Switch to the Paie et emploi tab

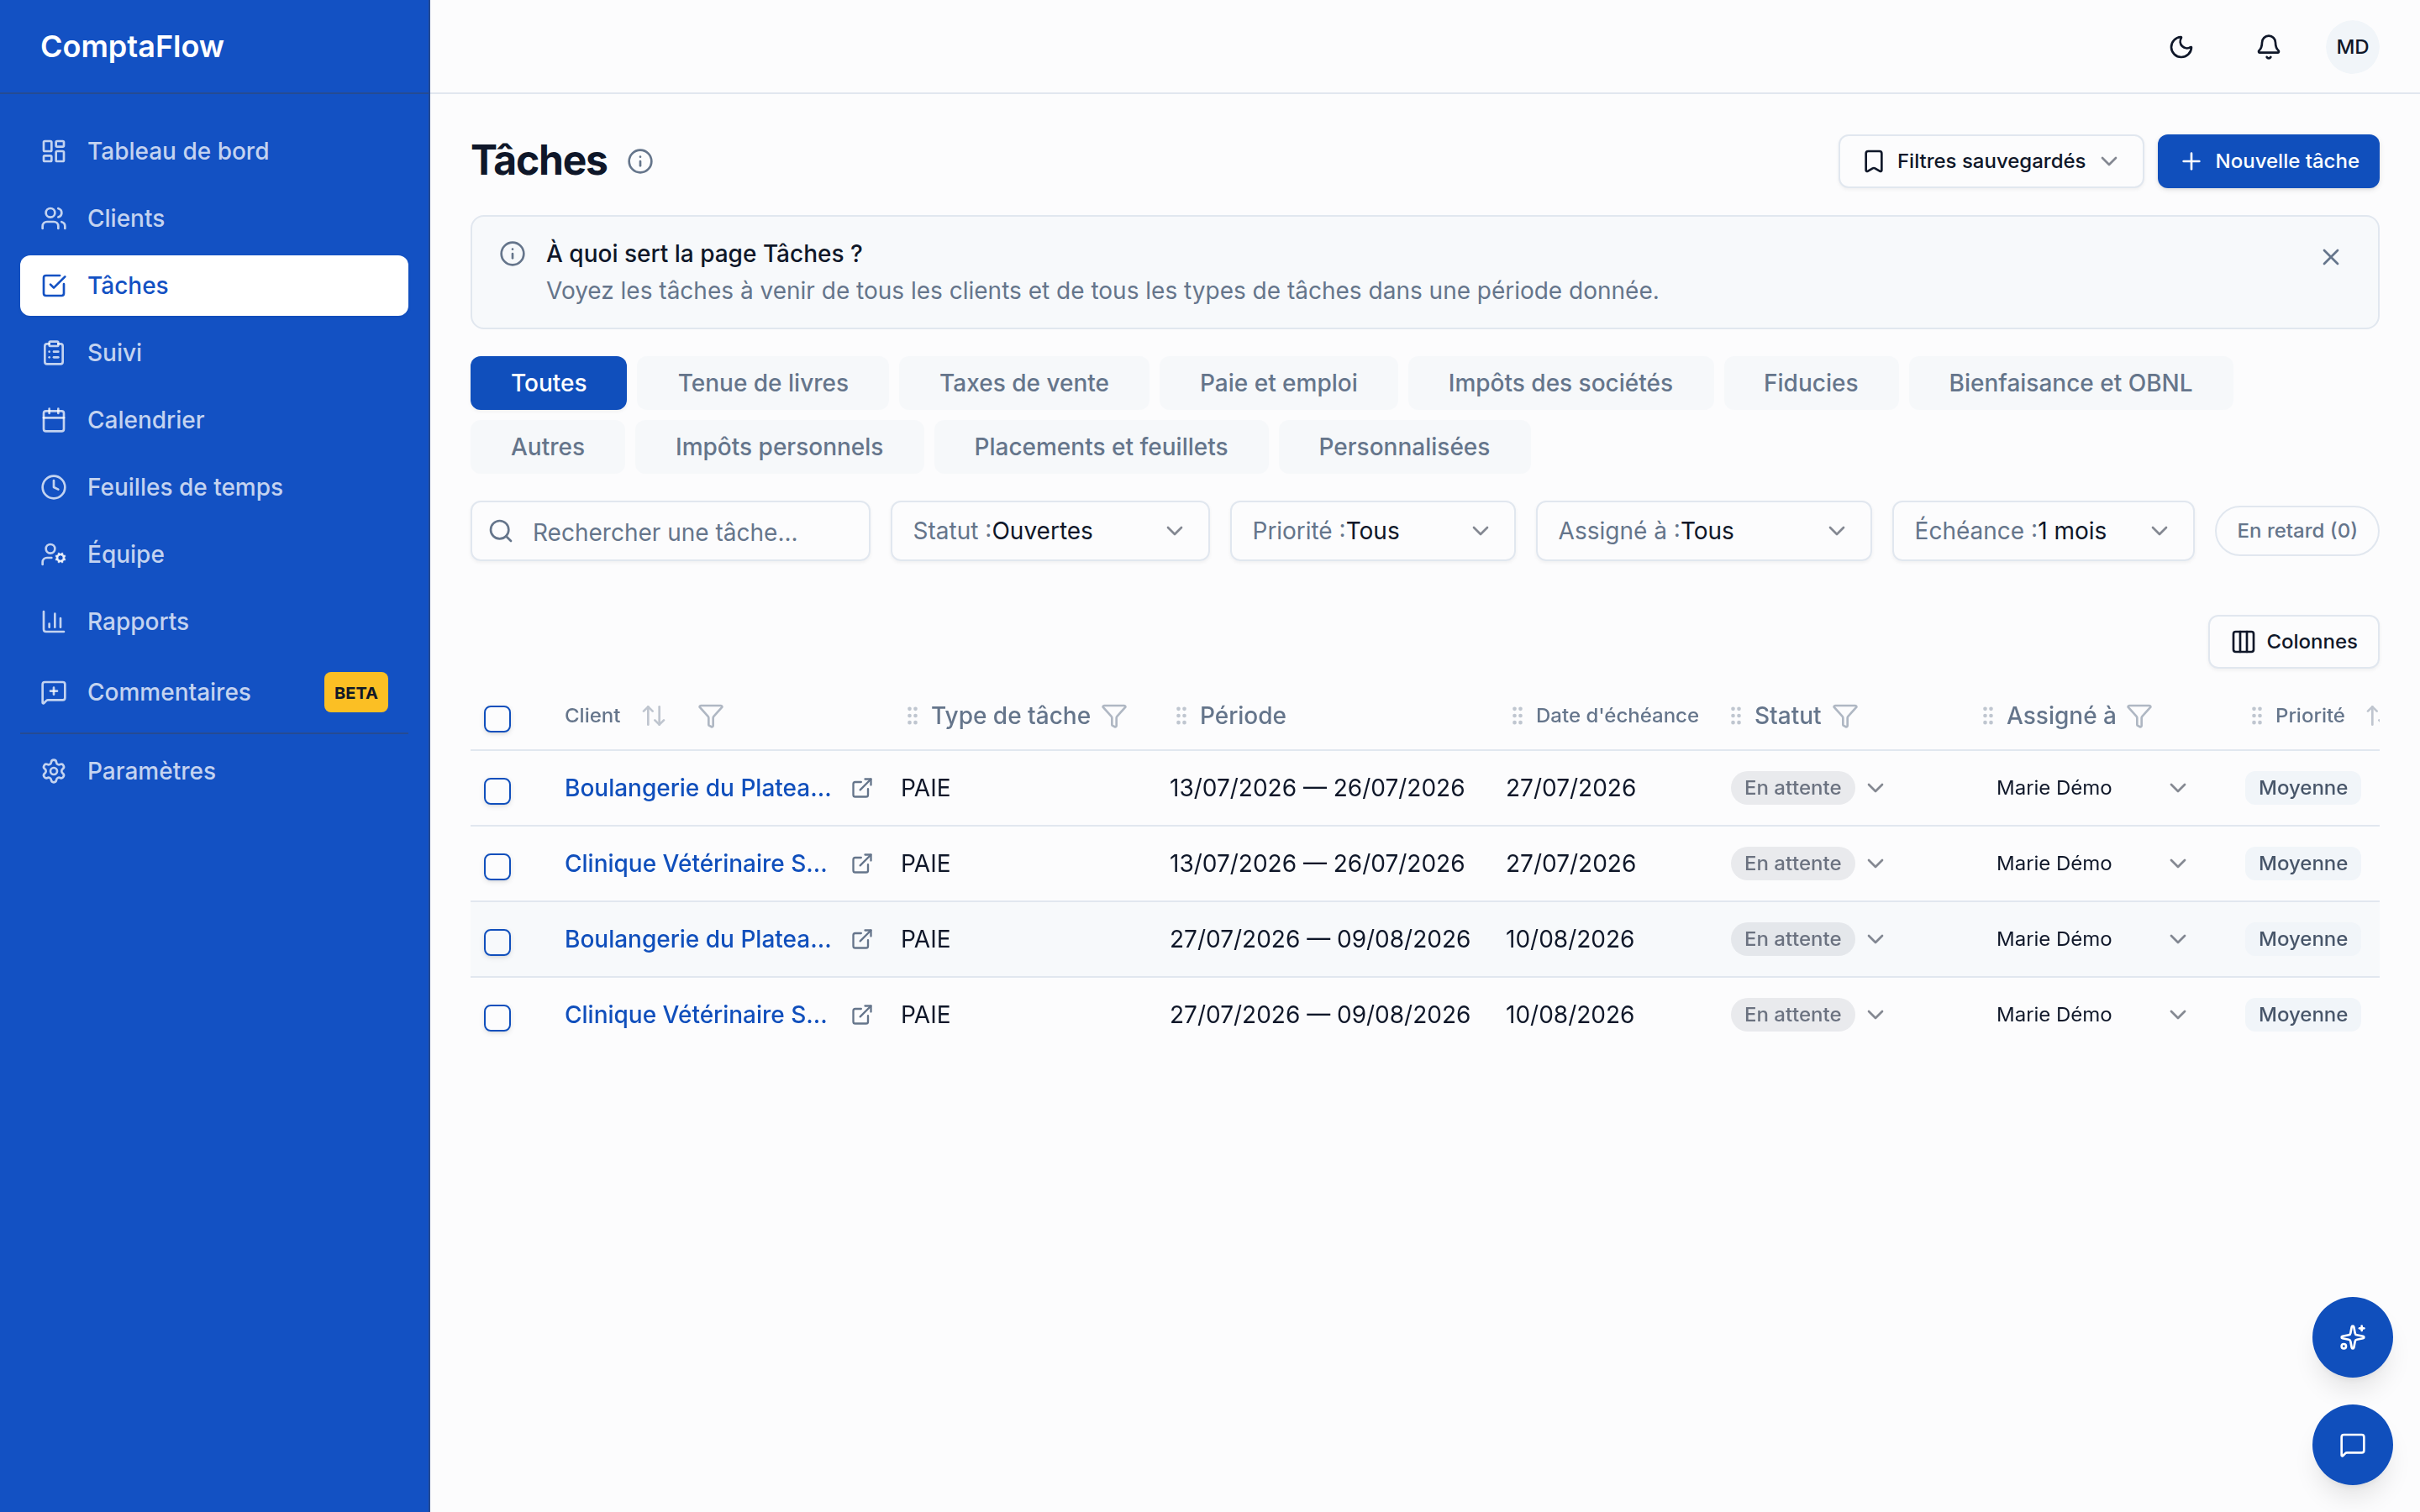1278,383
